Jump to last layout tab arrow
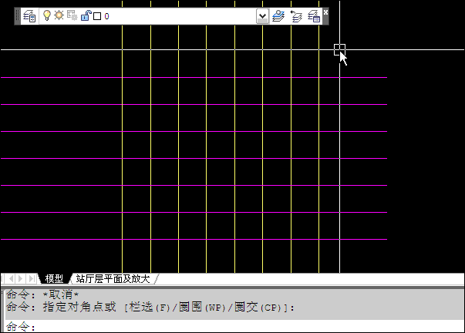Image resolution: width=465 pixels, height=333 pixels. coord(31,278)
